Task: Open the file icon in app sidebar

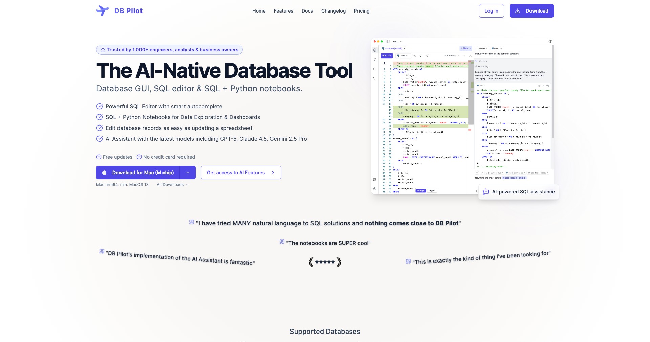Action: 375,60
